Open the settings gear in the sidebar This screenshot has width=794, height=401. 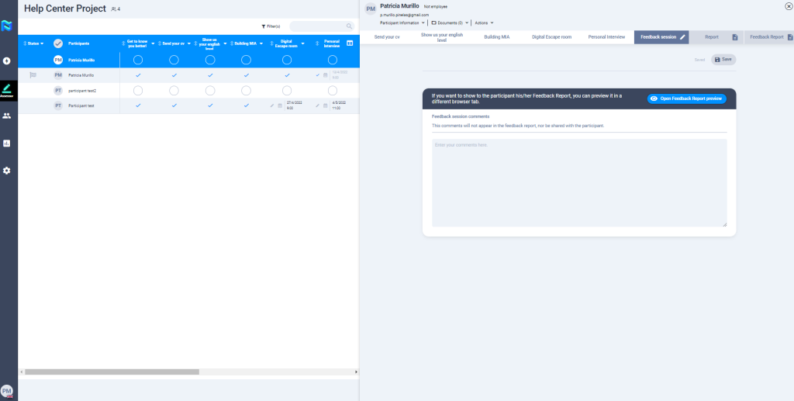(x=7, y=170)
